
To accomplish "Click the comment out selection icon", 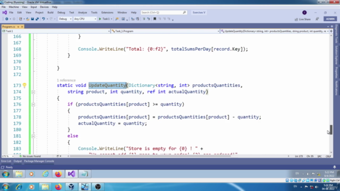I will pos(144,19).
